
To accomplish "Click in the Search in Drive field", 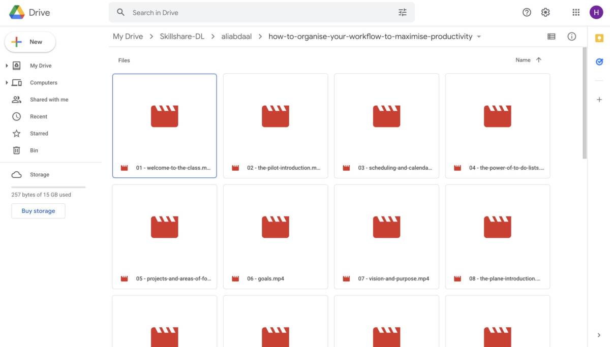I will (x=262, y=12).
